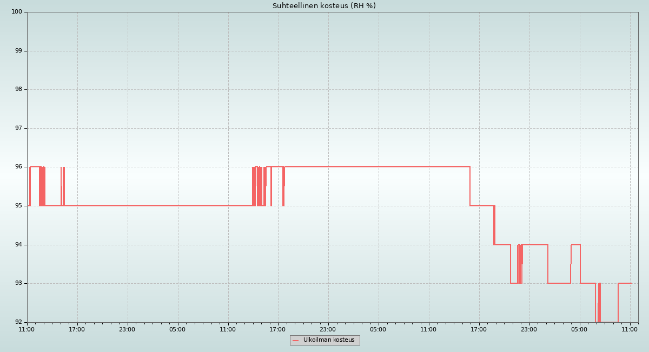Click the lowest 92% segment of the humidity line
This screenshot has height=352, width=649.
(x=609, y=322)
